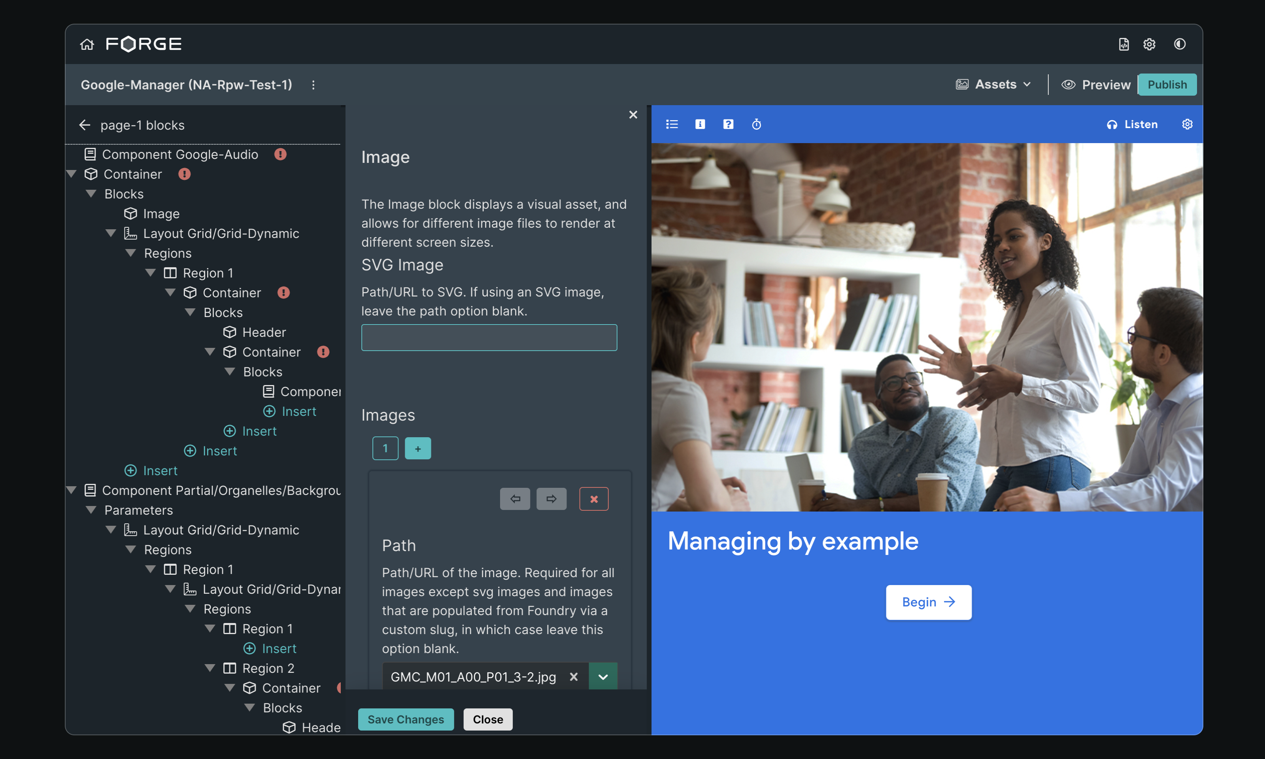
Task: Collapse the Region 2 tree node
Action: point(210,668)
